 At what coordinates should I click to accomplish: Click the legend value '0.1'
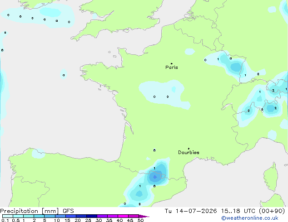point(5,220)
